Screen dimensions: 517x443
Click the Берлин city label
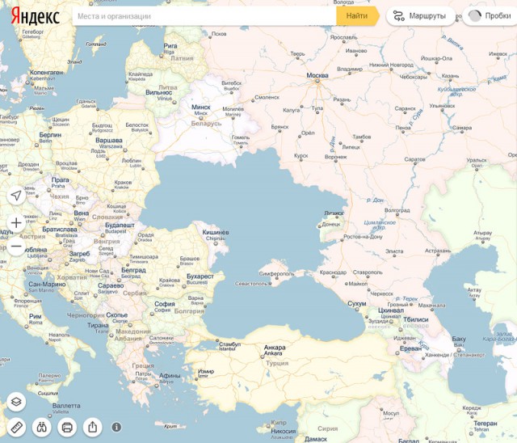pyautogui.click(x=50, y=134)
